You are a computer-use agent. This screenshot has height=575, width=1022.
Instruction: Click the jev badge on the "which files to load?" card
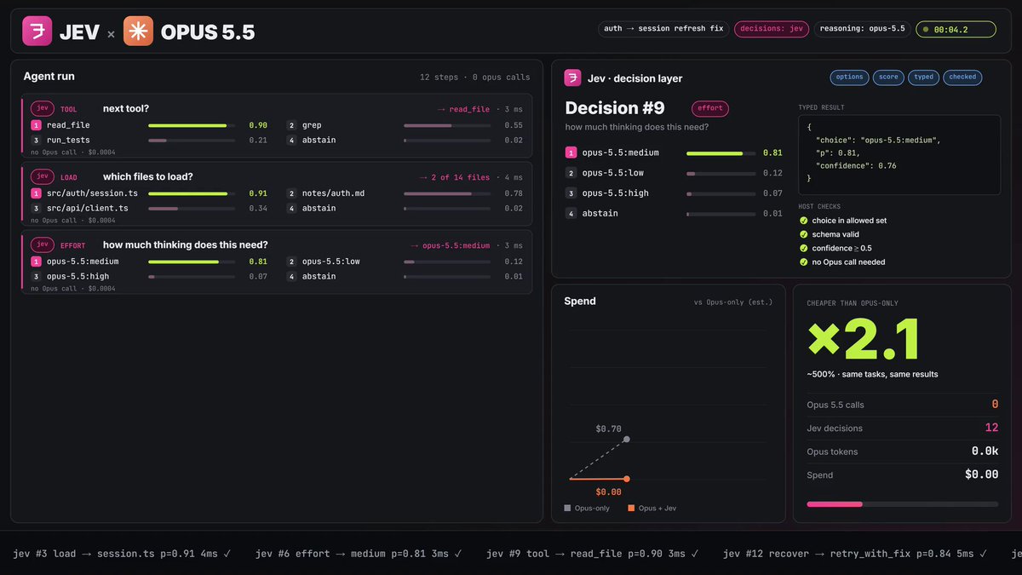tap(42, 177)
